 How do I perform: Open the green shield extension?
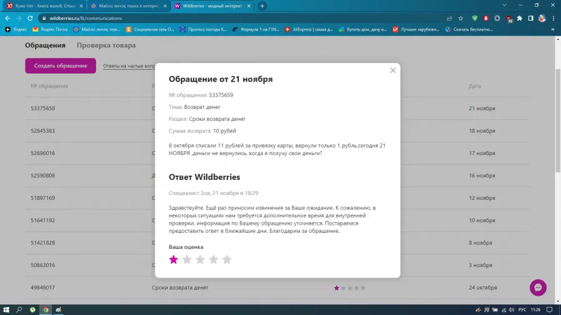tap(475, 18)
